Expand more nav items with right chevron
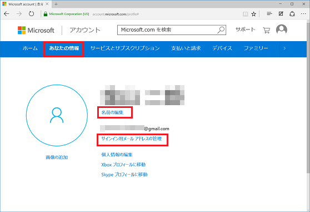The image size is (310, 212). click(x=284, y=48)
